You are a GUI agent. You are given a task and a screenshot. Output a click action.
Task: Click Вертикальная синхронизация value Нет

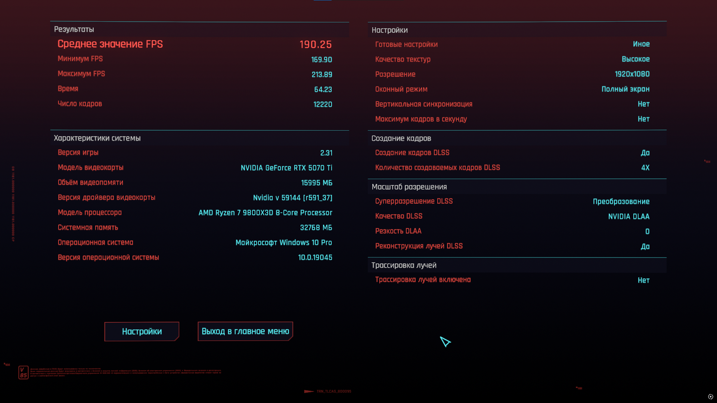click(643, 104)
